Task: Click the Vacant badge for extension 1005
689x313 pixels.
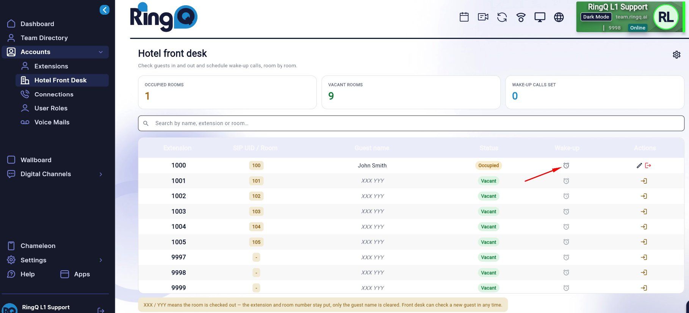Action: pos(489,242)
